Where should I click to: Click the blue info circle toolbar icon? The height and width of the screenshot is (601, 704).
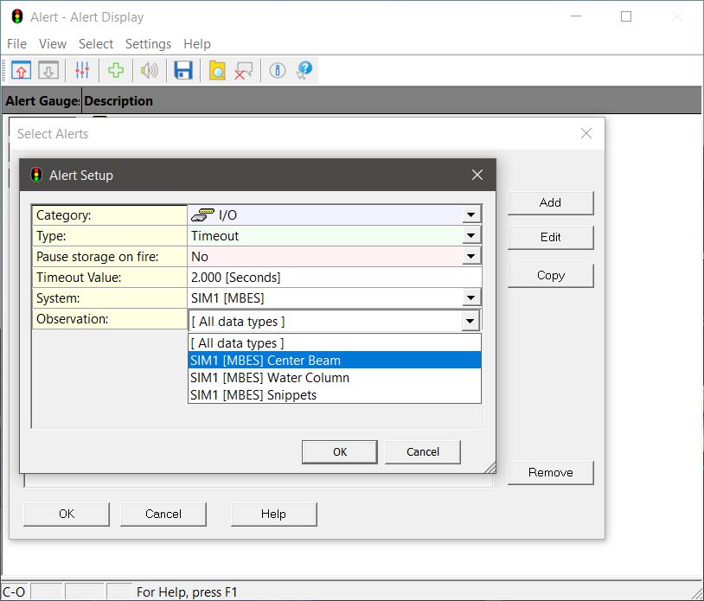(278, 71)
